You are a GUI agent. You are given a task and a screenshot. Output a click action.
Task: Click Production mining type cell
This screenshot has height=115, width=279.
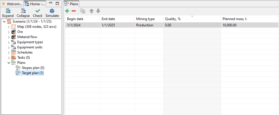[149, 25]
